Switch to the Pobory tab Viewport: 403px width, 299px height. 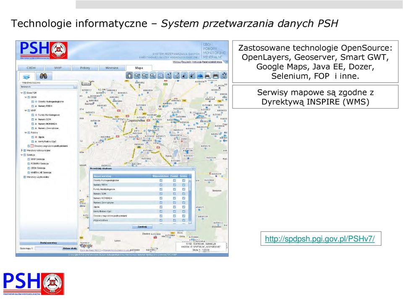pos(85,68)
